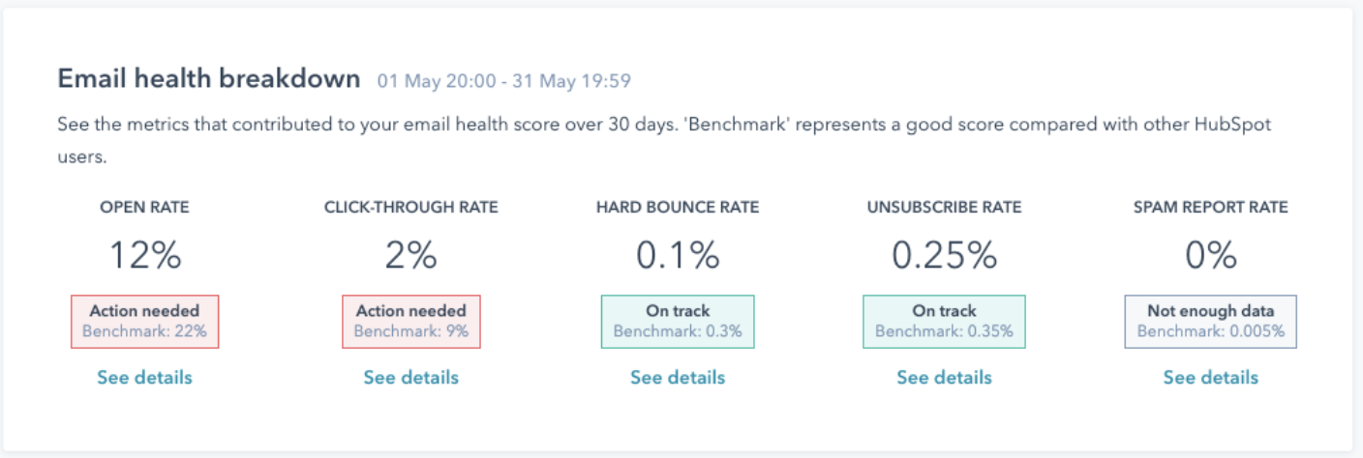Click the 0% spam report value
1363x458 pixels.
tap(1210, 255)
